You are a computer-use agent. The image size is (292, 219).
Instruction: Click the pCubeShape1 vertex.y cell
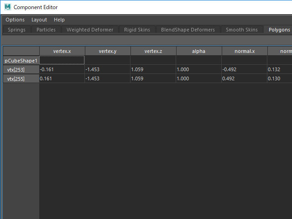click(x=108, y=60)
